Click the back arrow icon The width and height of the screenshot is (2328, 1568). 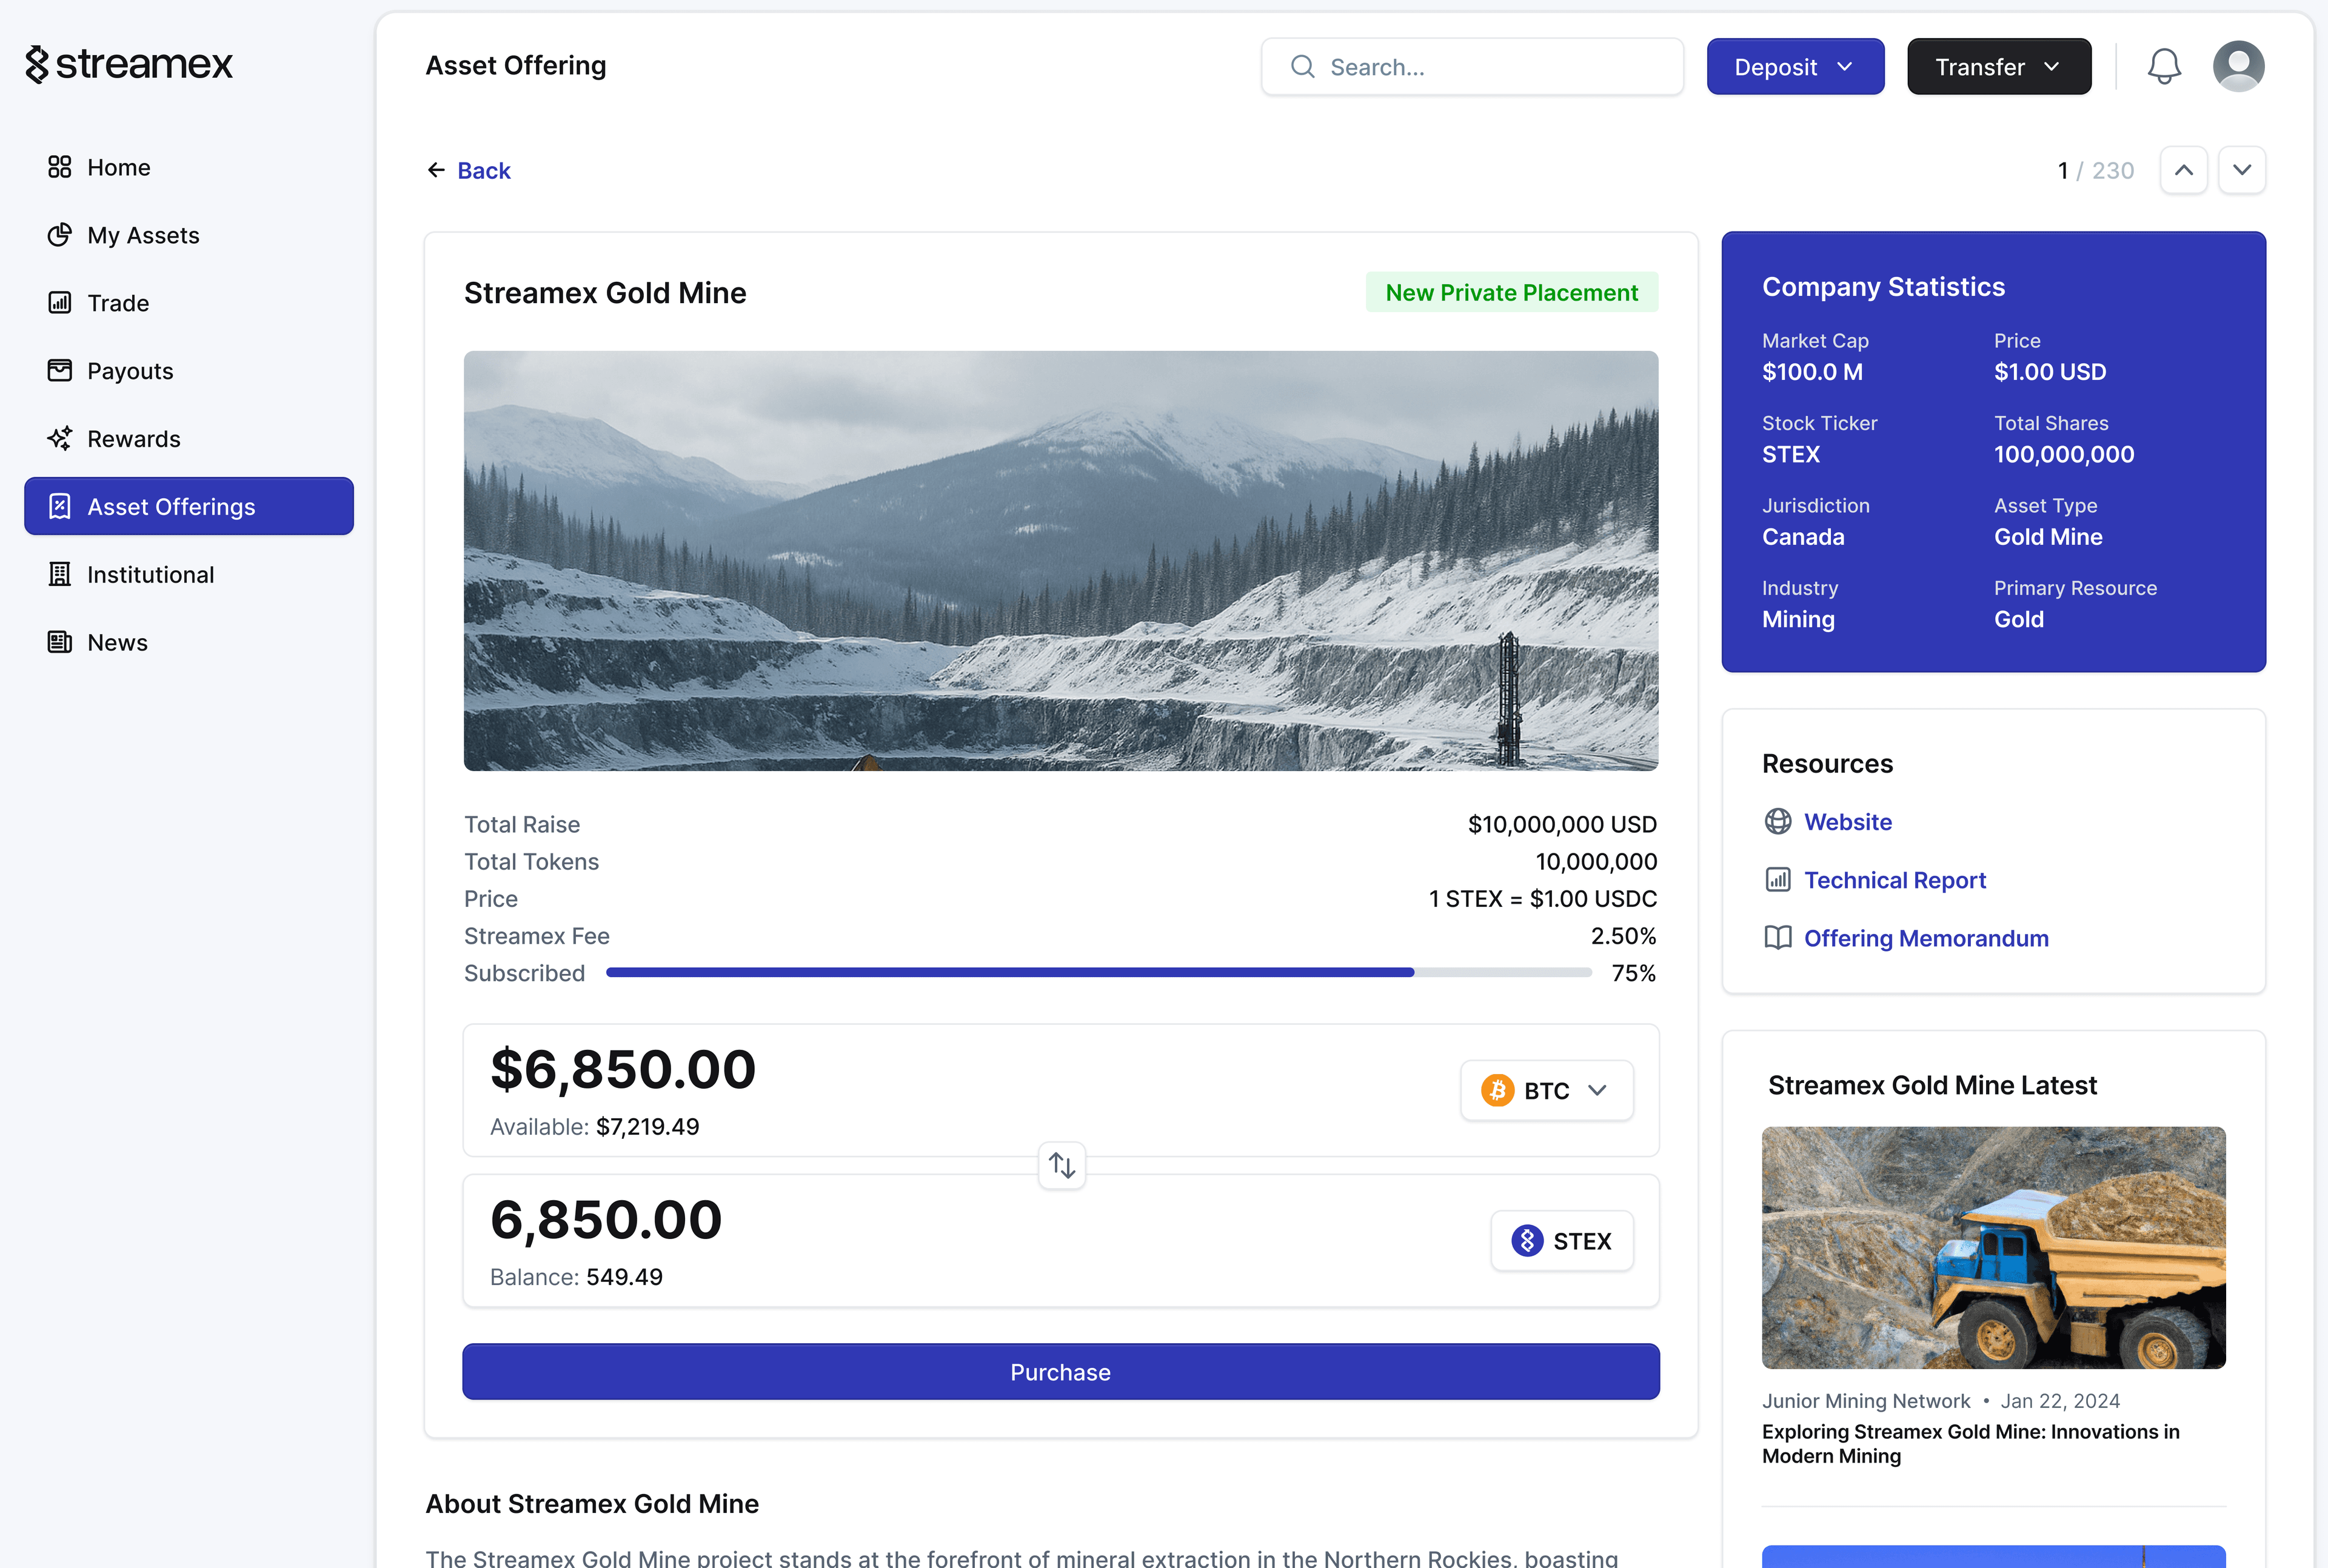pos(436,171)
